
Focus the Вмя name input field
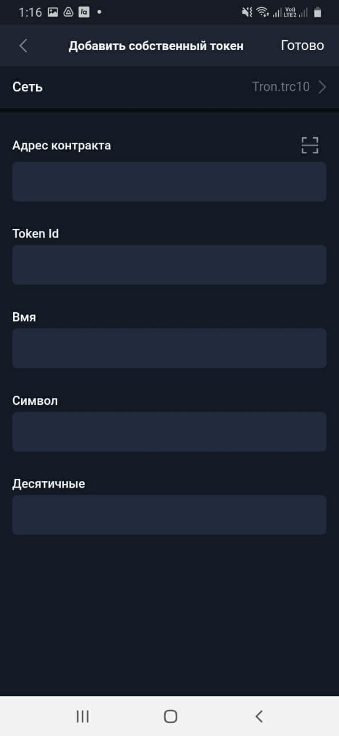click(169, 348)
